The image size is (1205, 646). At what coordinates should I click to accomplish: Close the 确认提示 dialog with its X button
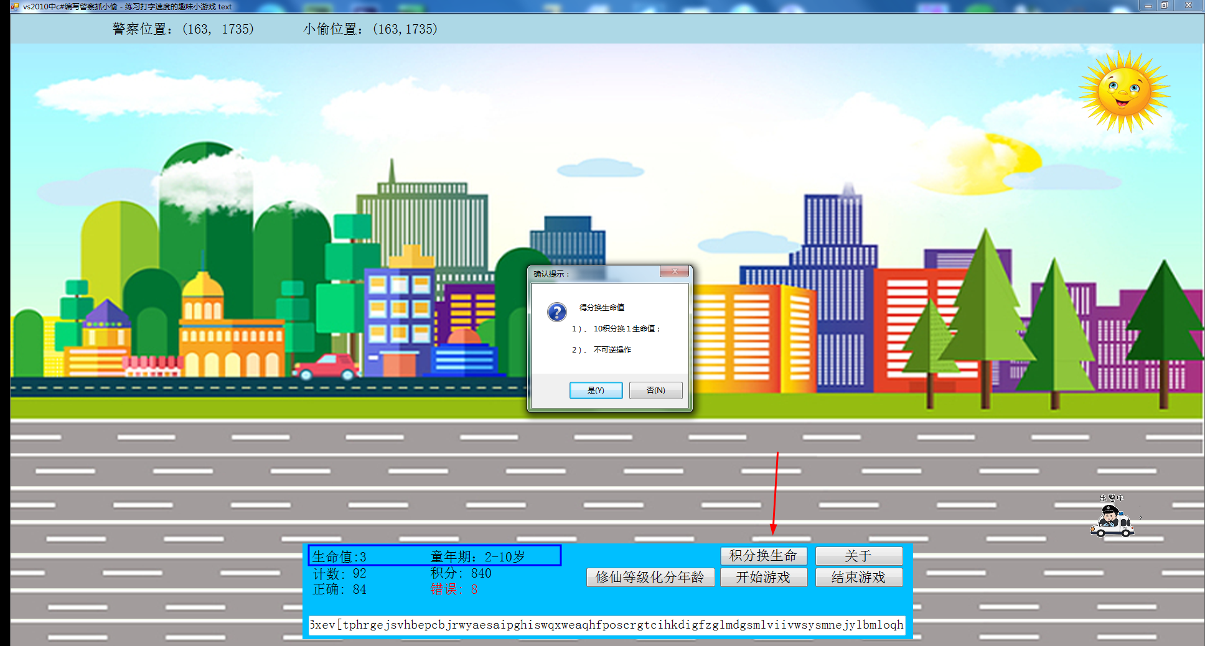tap(674, 271)
